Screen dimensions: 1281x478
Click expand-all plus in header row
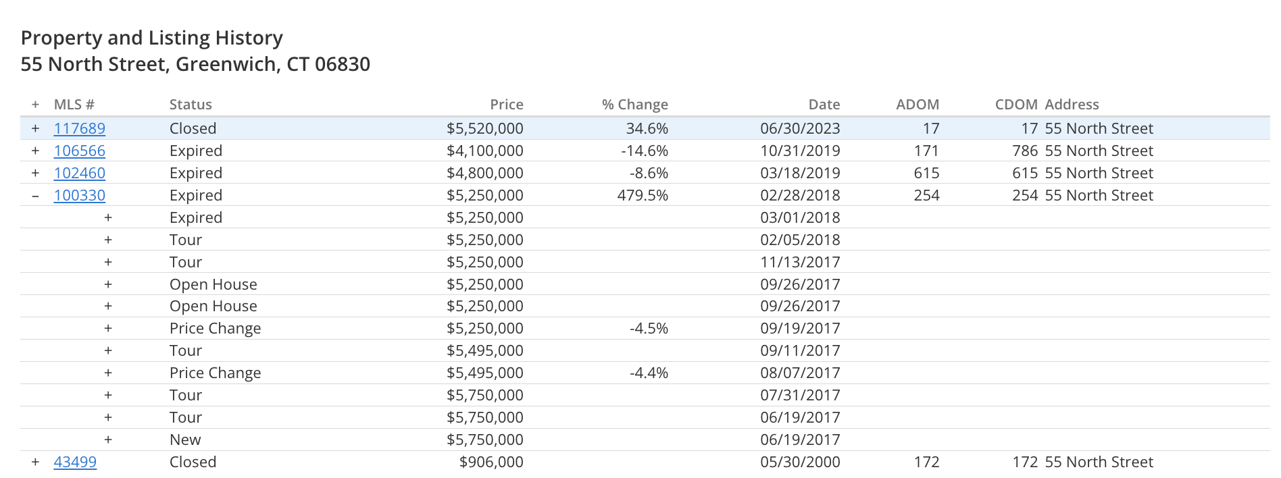pos(36,105)
